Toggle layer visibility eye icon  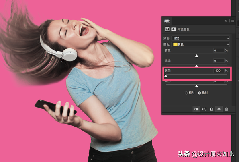219,109
